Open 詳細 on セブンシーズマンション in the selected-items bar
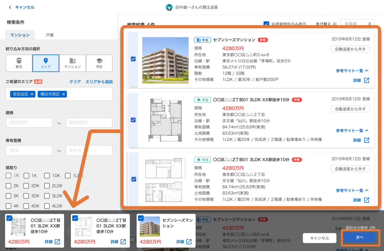The width and height of the screenshot is (384, 251). point(184,242)
